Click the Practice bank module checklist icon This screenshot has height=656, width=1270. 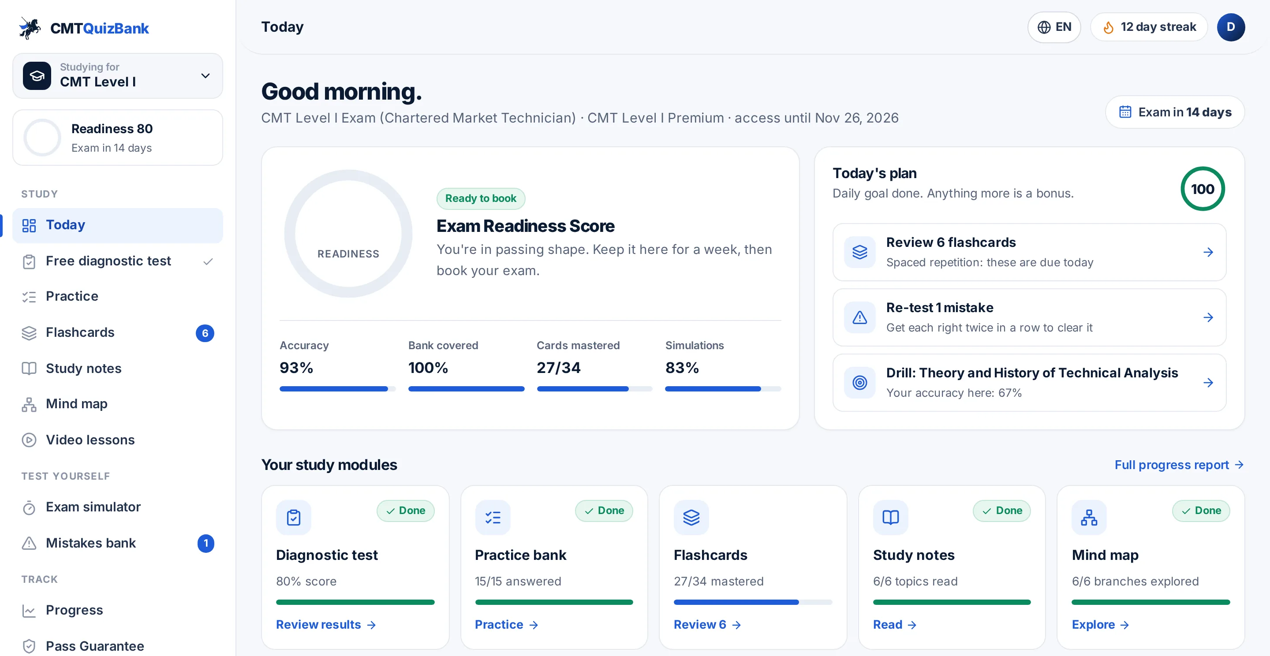point(493,518)
